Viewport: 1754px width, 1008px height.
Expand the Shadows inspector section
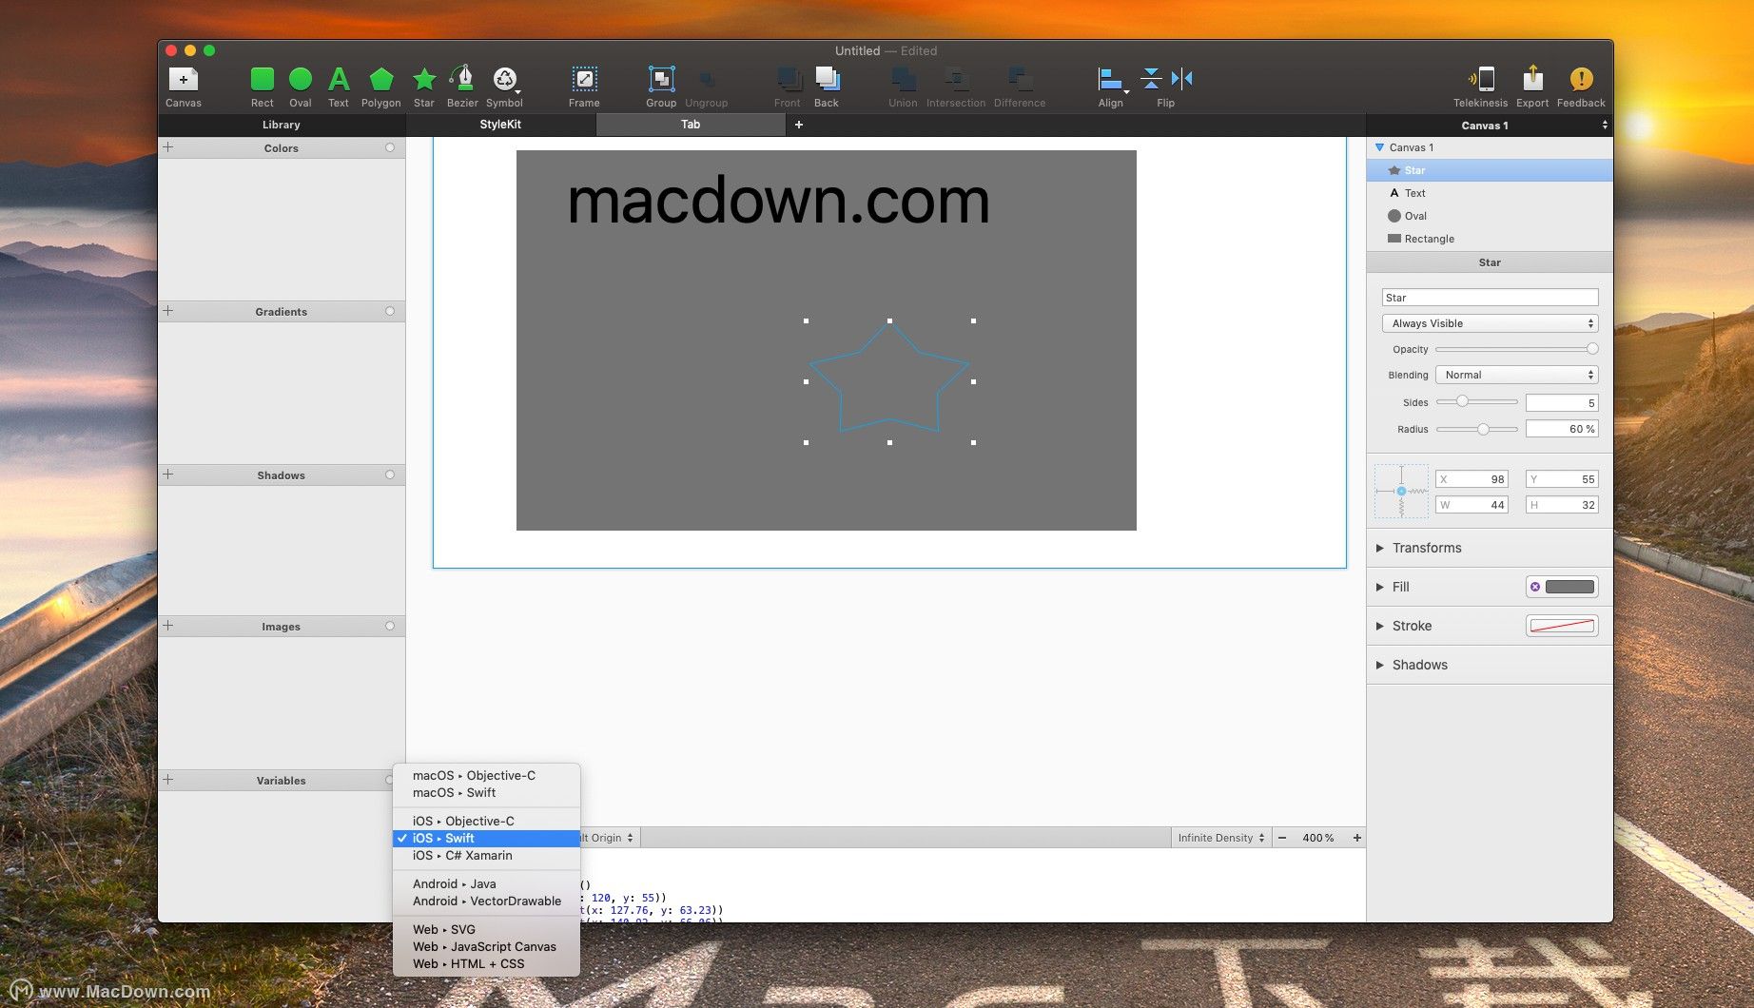pyautogui.click(x=1379, y=665)
